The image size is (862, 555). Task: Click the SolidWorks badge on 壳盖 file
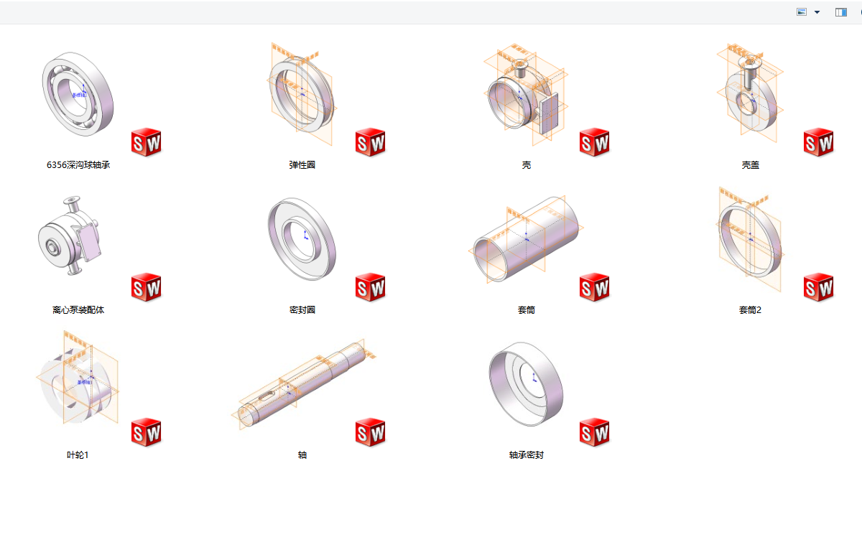click(818, 142)
